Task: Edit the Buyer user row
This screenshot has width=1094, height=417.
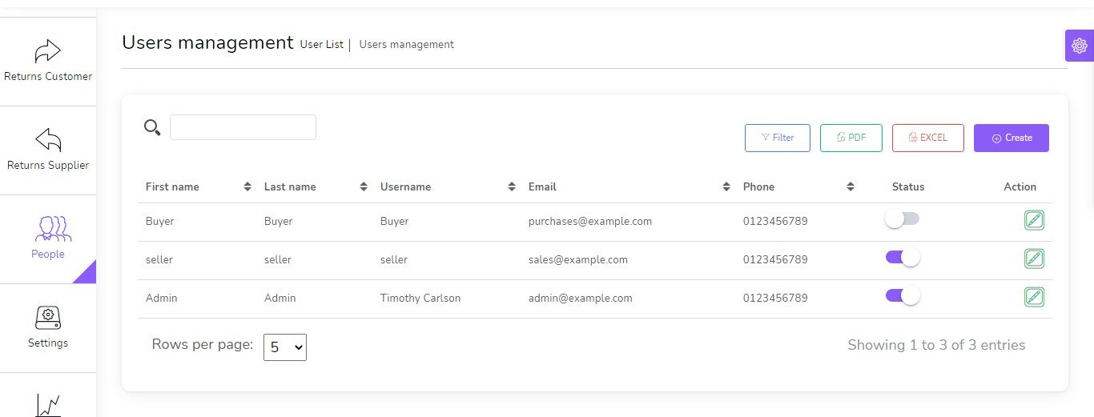Action: click(x=1034, y=220)
